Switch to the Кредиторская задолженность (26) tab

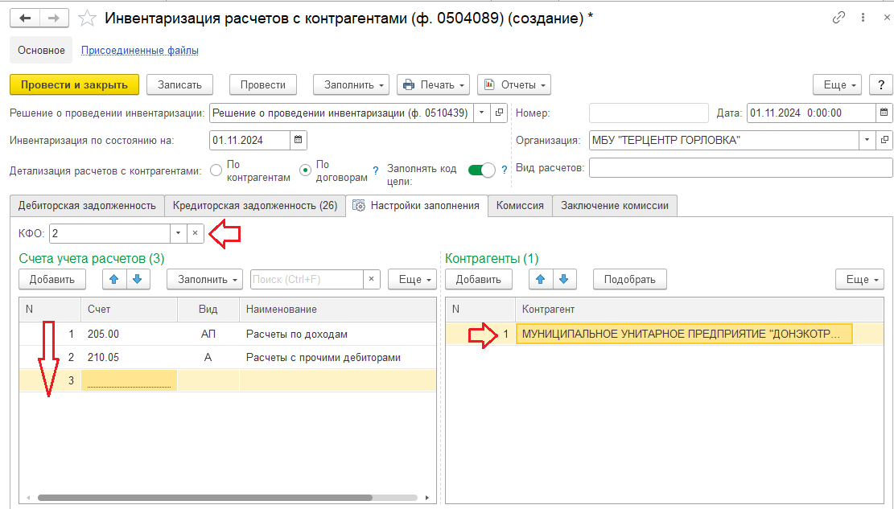pyautogui.click(x=255, y=206)
